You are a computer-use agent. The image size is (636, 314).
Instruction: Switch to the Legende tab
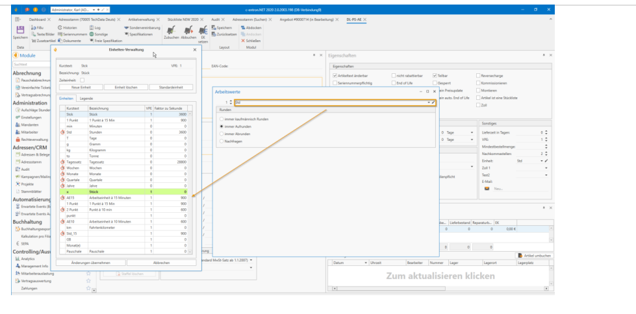tap(86, 98)
